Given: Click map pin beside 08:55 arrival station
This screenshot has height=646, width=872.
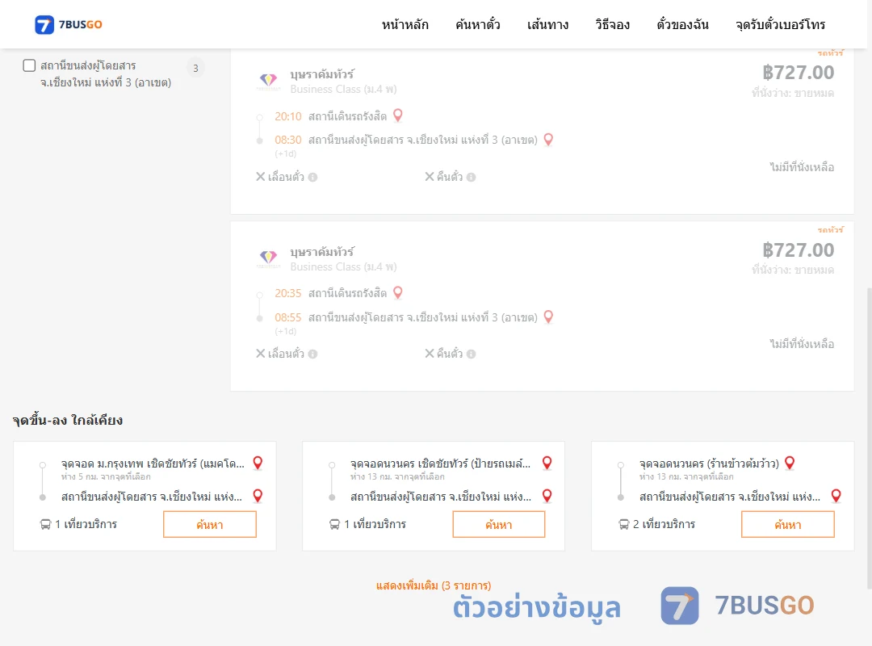Looking at the screenshot, I should [548, 317].
